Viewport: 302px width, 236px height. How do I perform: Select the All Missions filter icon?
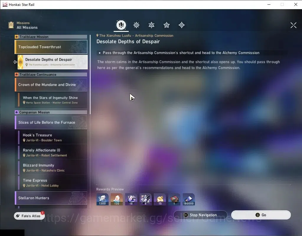(x=121, y=25)
